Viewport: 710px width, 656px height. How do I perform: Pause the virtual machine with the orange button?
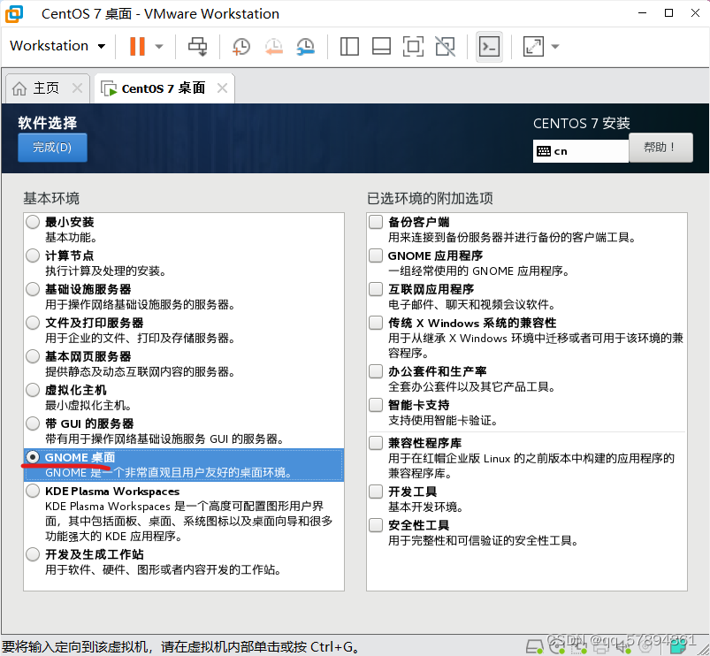(x=137, y=46)
